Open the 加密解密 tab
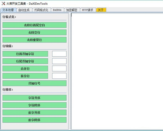Viewport: 163px width, 131px height. (x=72, y=10)
